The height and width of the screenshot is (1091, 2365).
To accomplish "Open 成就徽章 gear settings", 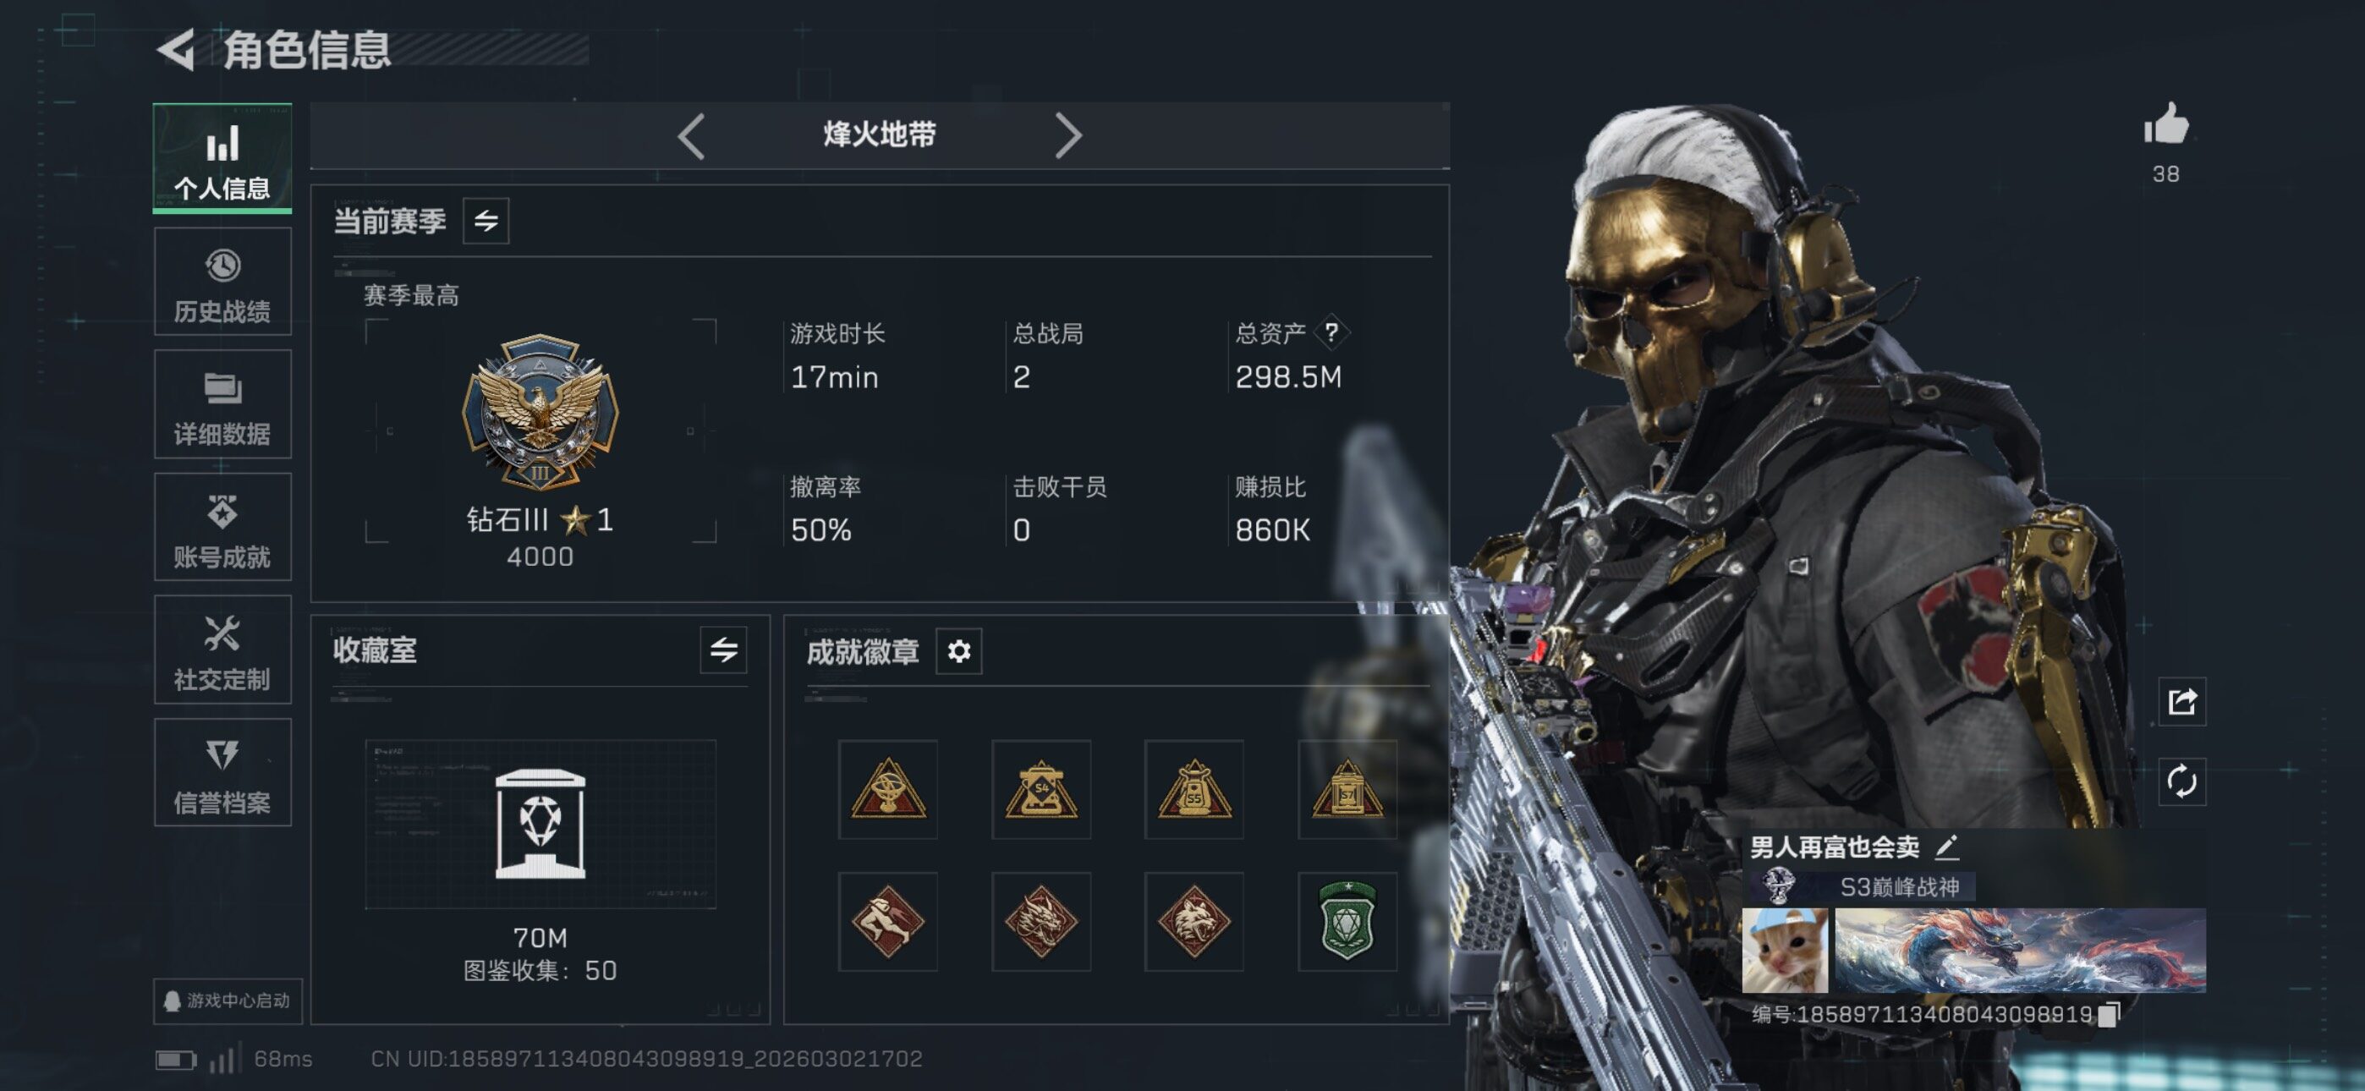I will [x=958, y=651].
